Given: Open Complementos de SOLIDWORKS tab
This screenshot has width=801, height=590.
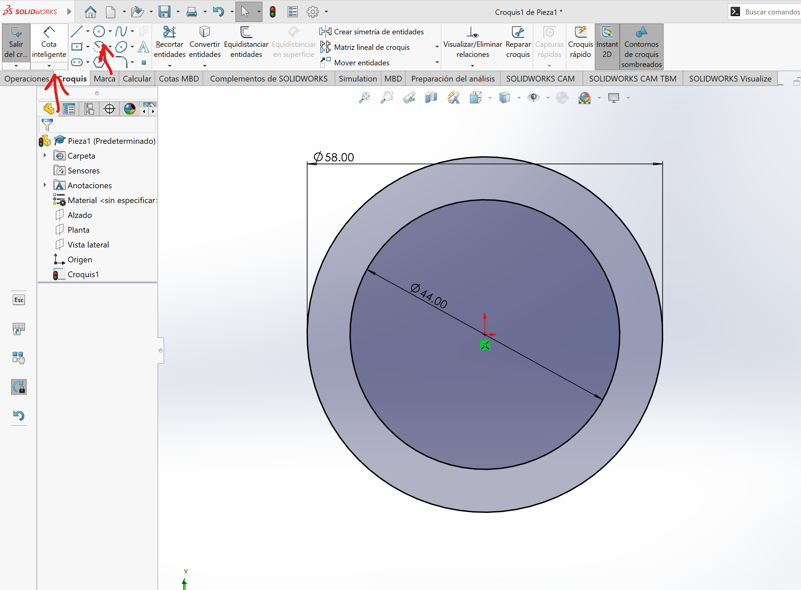Looking at the screenshot, I should (269, 78).
